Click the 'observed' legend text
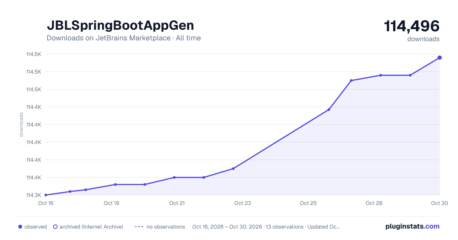The image size is (458, 240). 35,227
